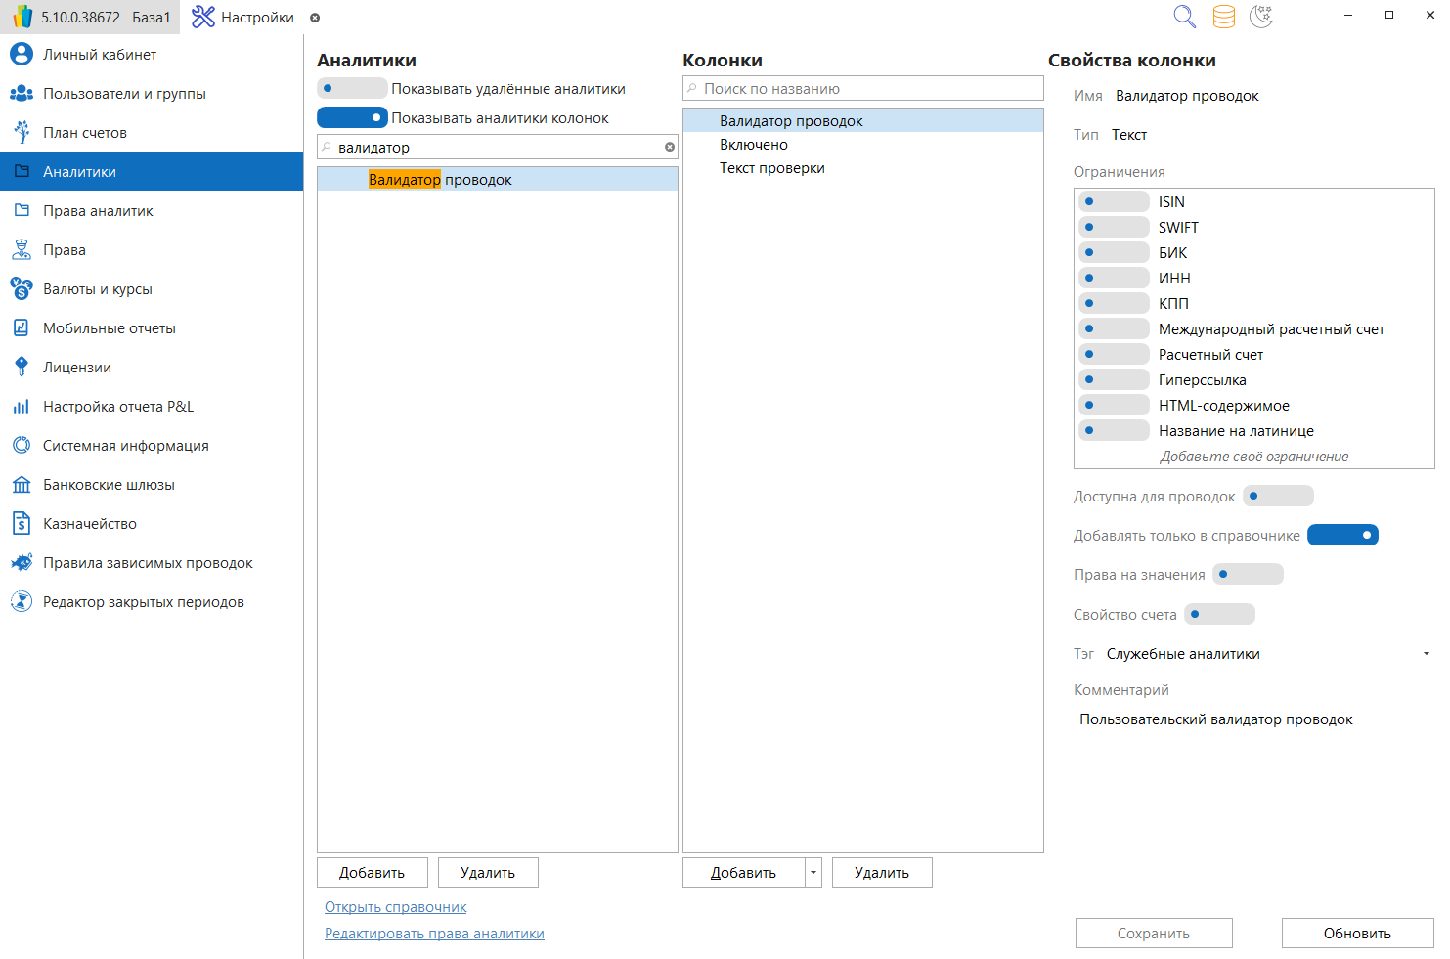
Task: Enable the ИНН restriction toggle
Action: click(1114, 279)
